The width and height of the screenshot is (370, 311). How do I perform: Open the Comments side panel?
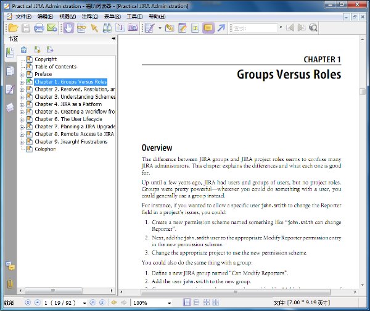10,266
